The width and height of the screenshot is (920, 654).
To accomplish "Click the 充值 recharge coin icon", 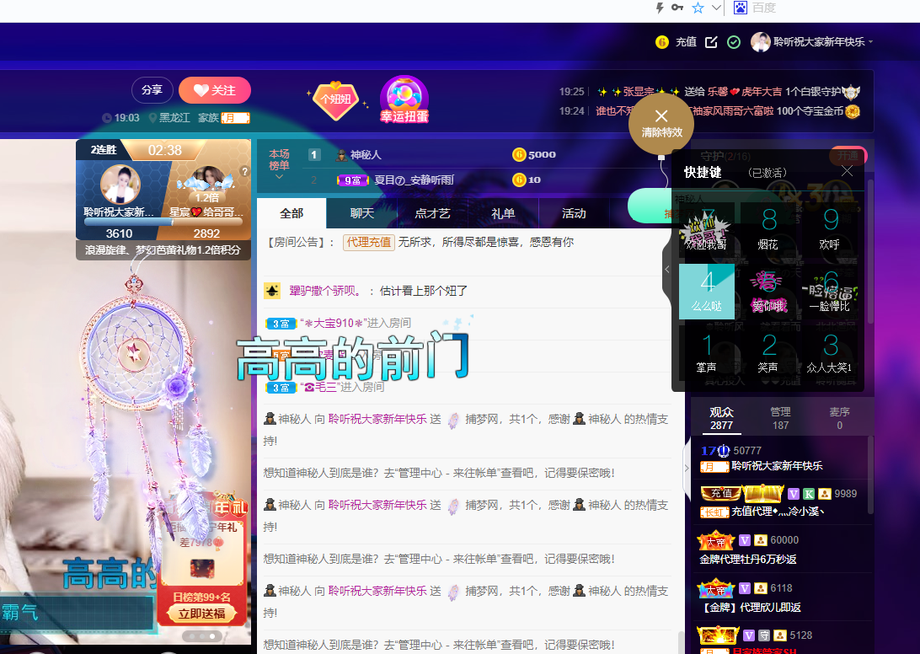I will point(662,41).
